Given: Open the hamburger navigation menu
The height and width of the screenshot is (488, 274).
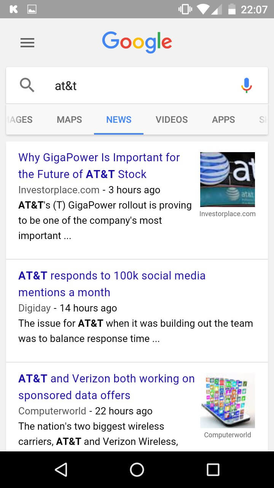Looking at the screenshot, I should click(27, 43).
